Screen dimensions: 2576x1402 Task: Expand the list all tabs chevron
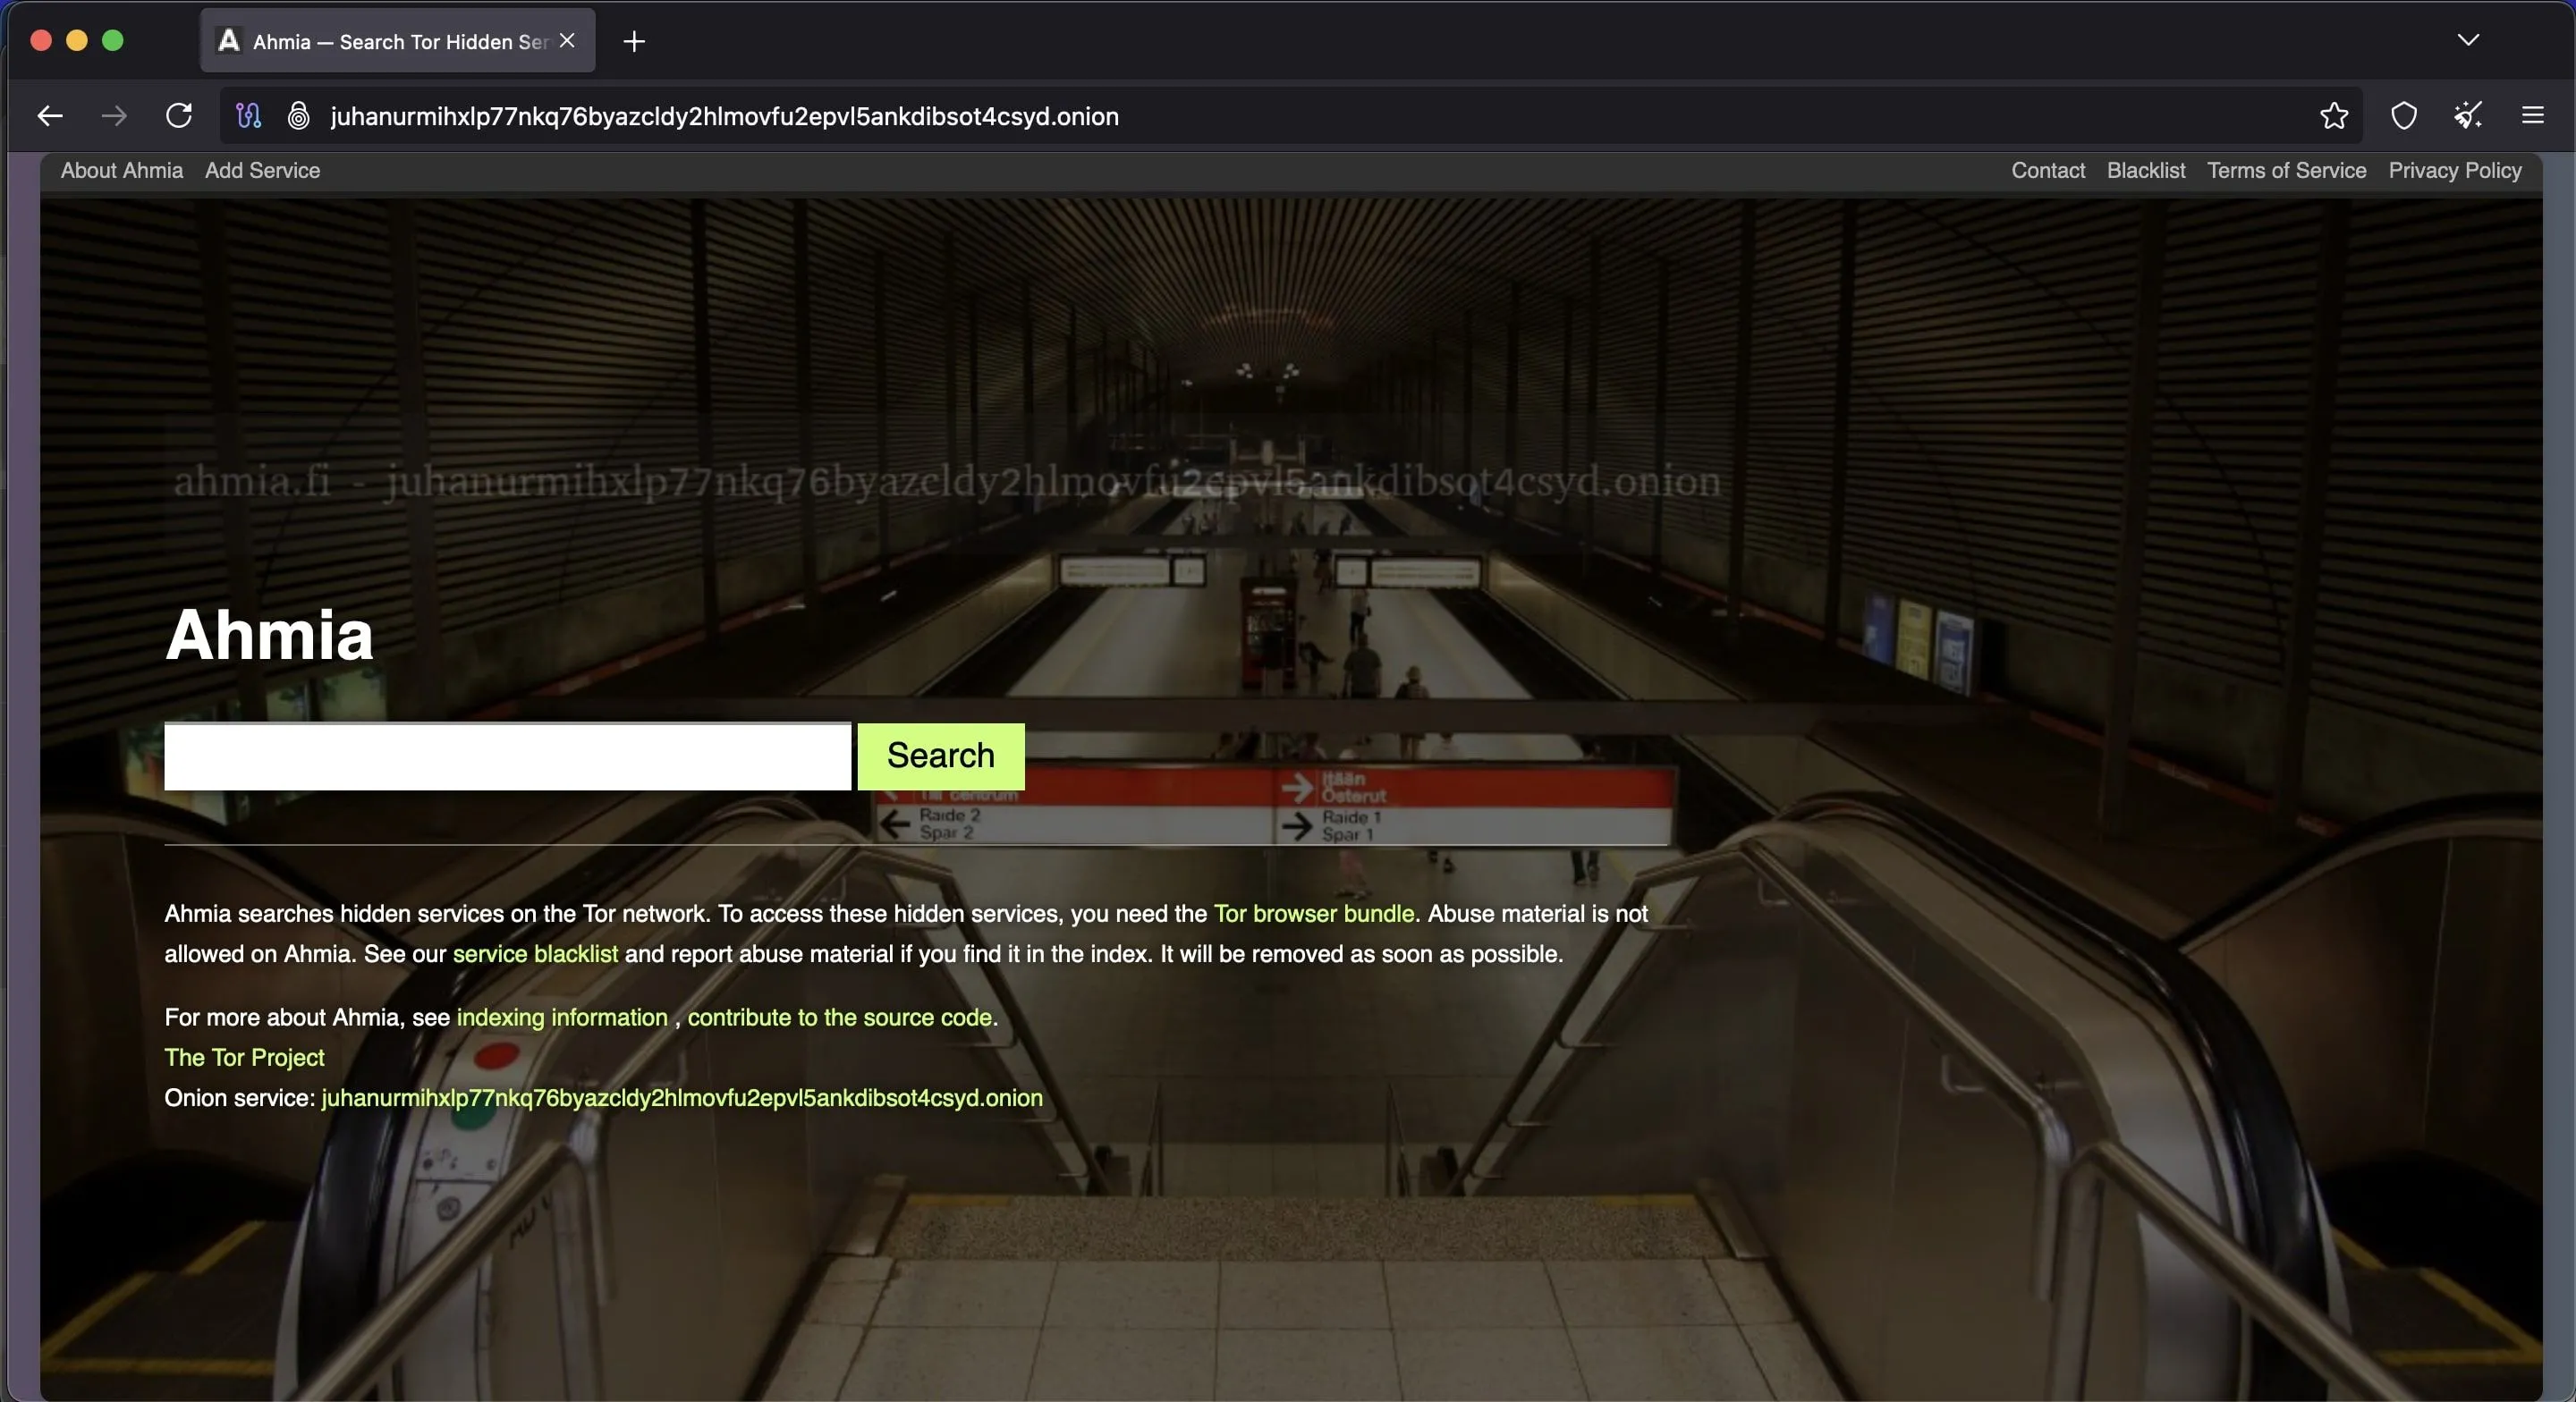pyautogui.click(x=2468, y=40)
